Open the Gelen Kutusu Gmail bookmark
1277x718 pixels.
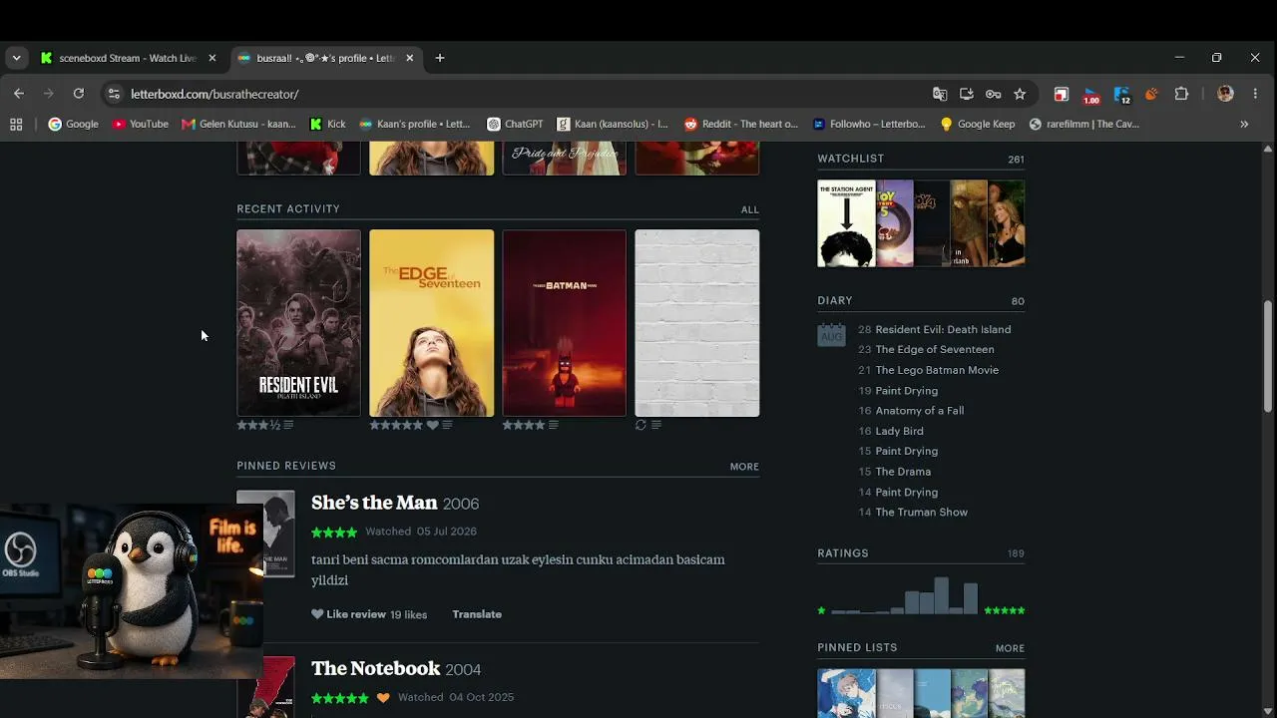[238, 125]
